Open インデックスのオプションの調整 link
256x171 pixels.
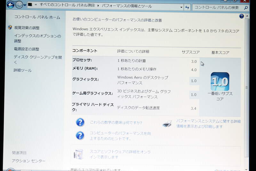(37, 38)
